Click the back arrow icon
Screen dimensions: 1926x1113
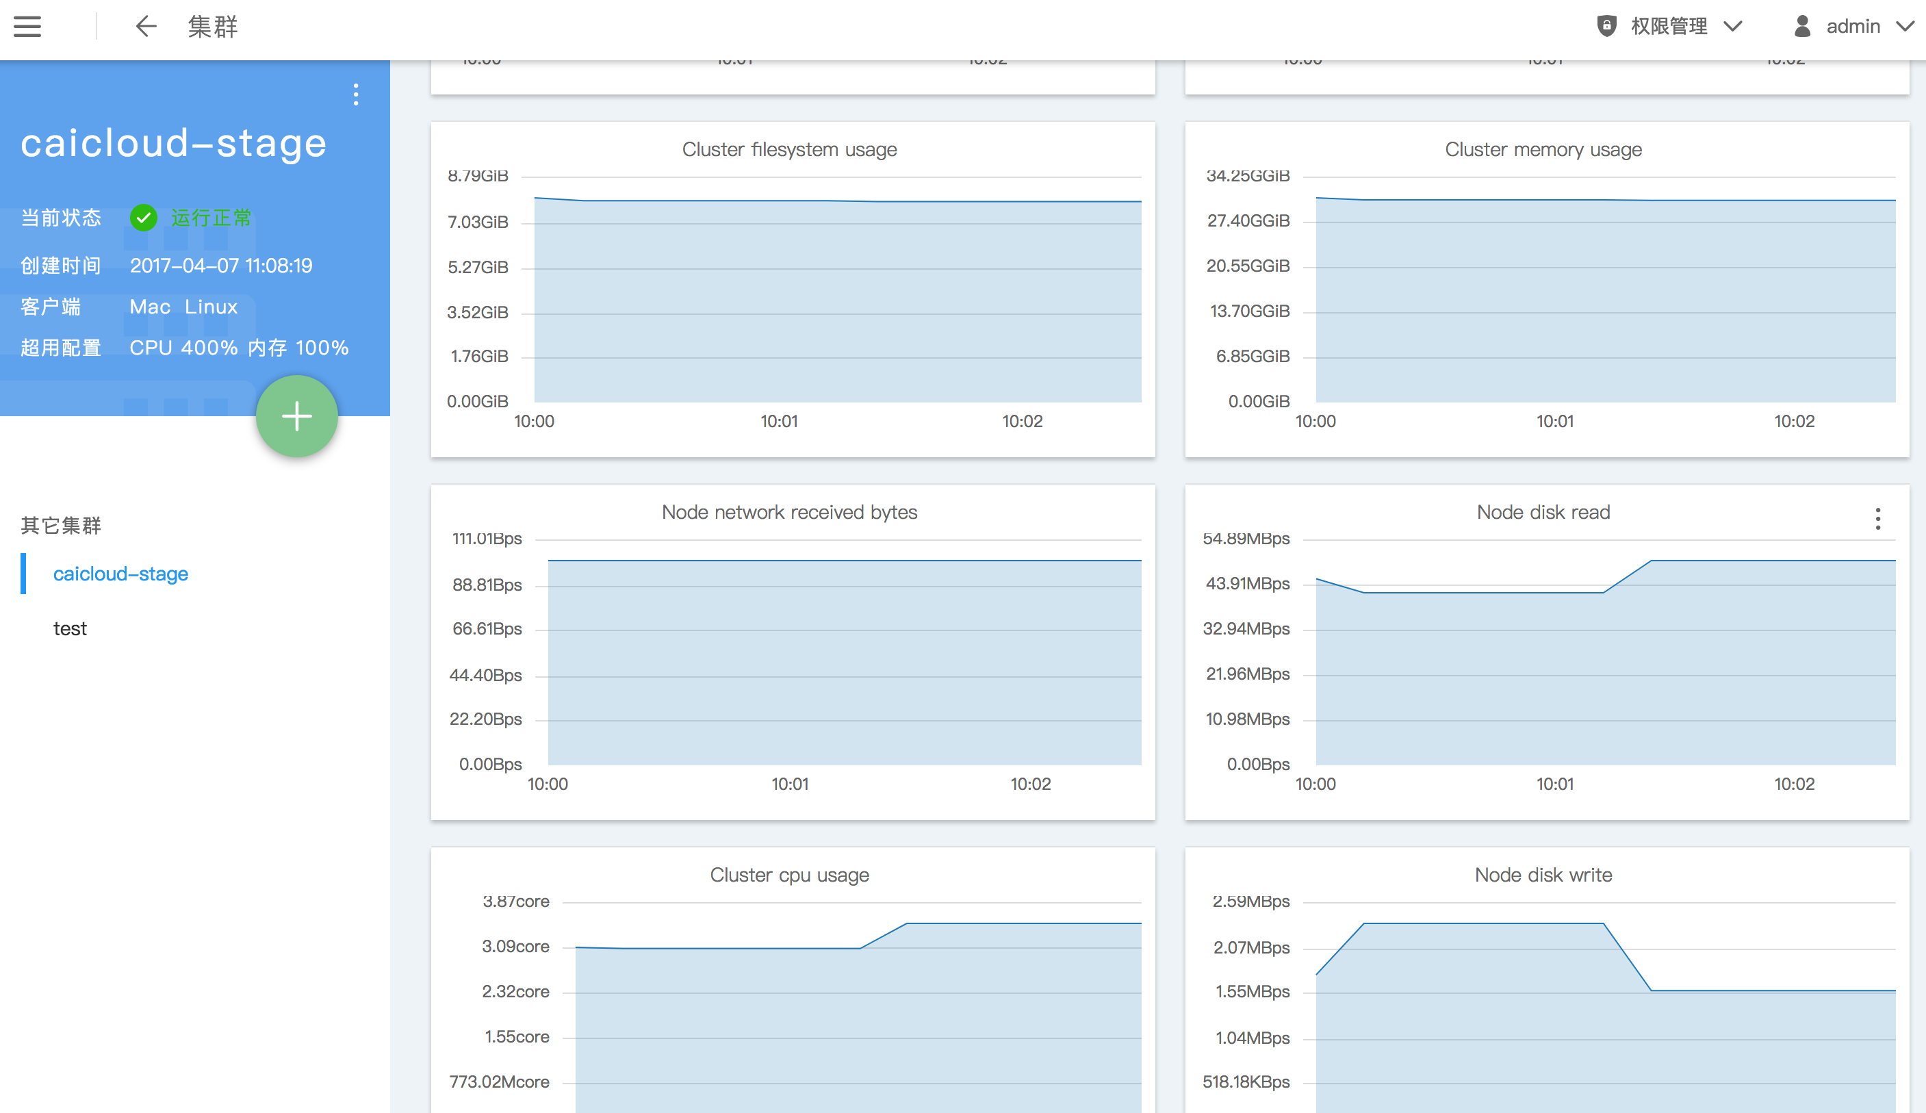[145, 27]
